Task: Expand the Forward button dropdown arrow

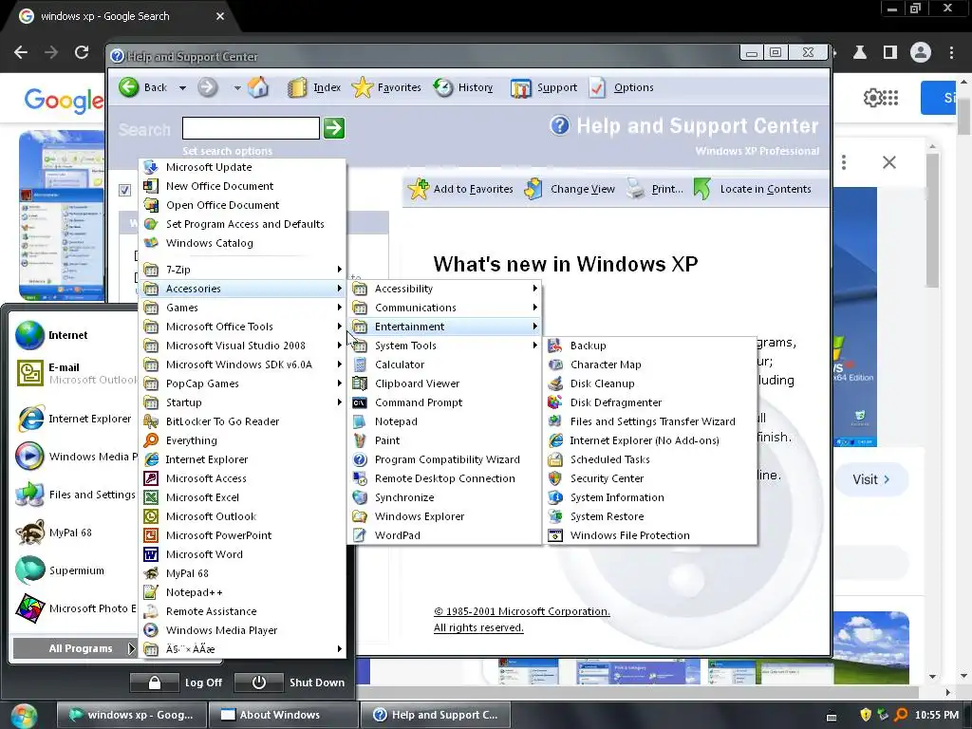Action: click(236, 88)
